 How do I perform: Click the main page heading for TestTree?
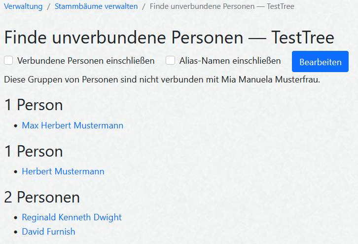pyautogui.click(x=169, y=38)
